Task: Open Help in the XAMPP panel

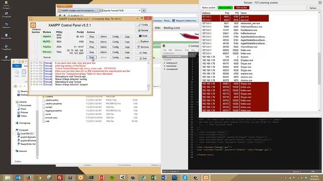Action: coord(143,52)
